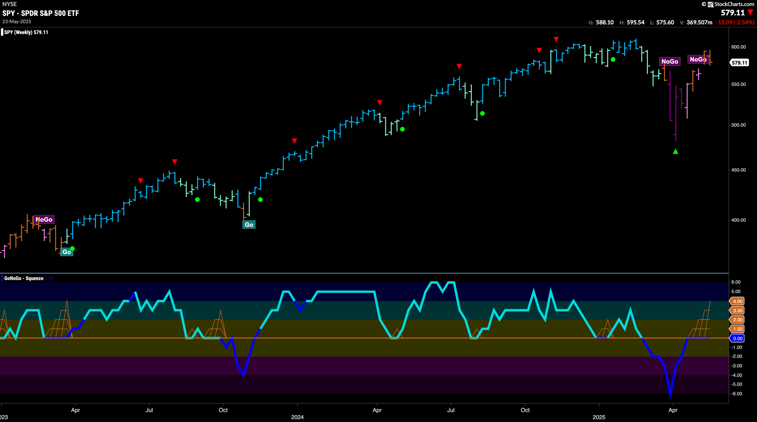Click the Apr label near the chart's right end
Viewport: 757px width, 422px height.
[x=673, y=410]
